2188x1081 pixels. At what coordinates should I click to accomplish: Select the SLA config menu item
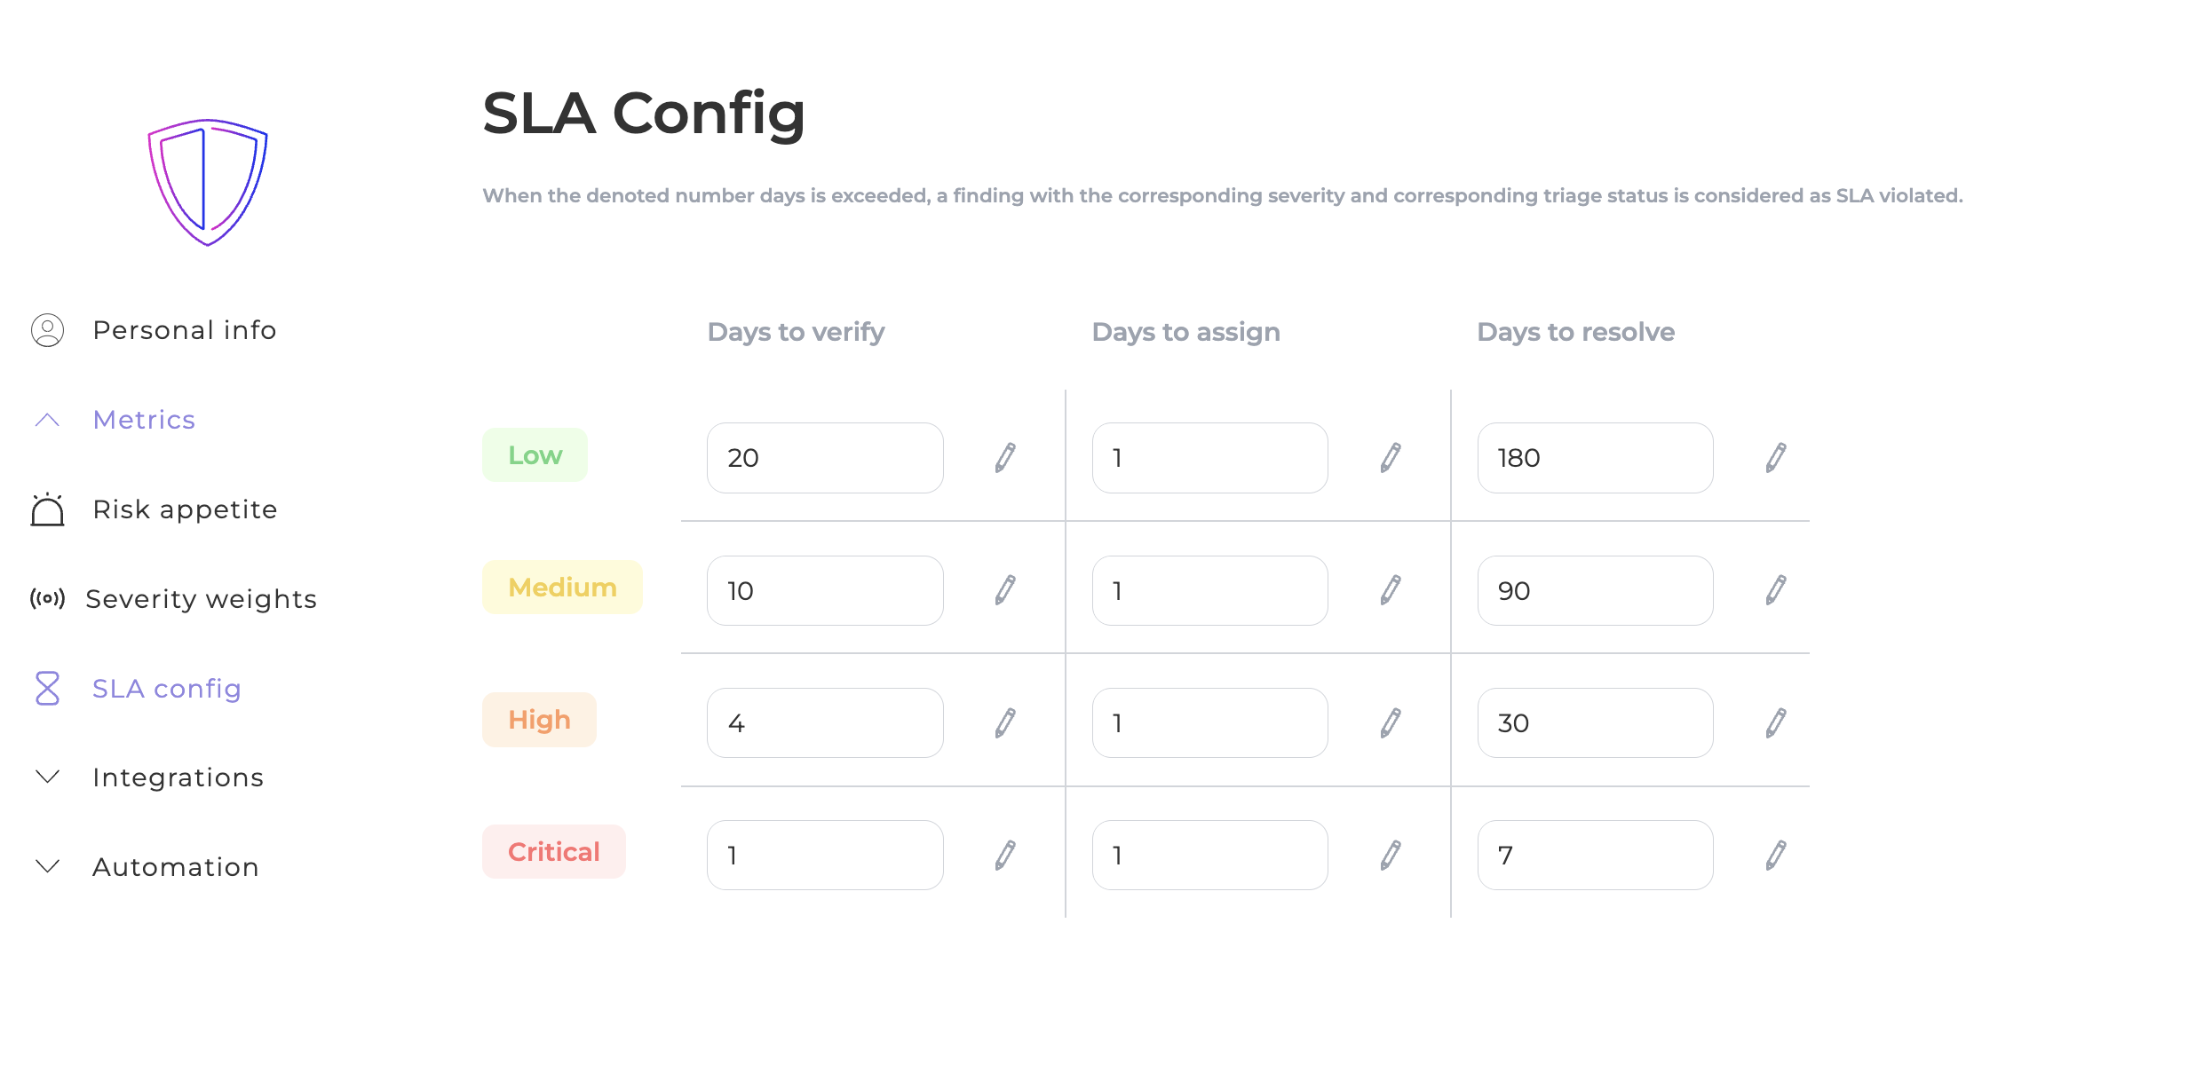[x=167, y=689]
